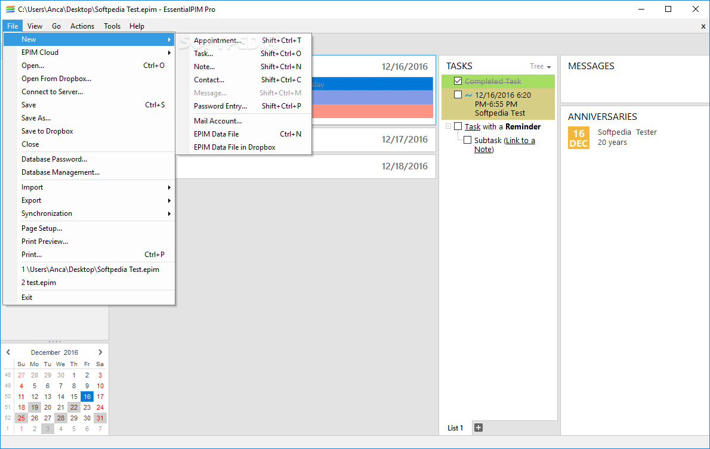This screenshot has height=449, width=710.
Task: Select New Appointment from submenu
Action: 244,41
